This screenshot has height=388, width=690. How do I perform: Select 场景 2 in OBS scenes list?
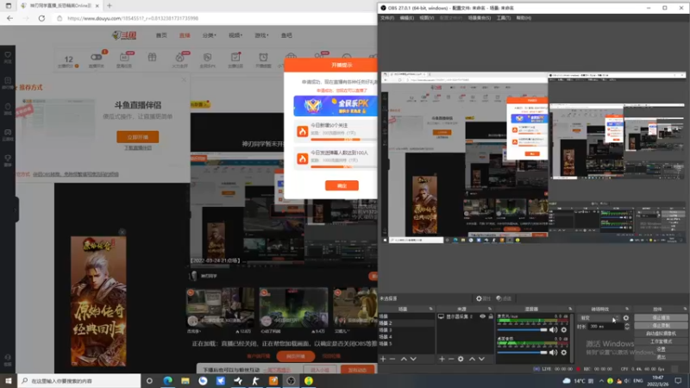coord(406,323)
